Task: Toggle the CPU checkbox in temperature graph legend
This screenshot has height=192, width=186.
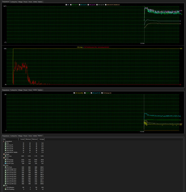Action: coord(66,5)
